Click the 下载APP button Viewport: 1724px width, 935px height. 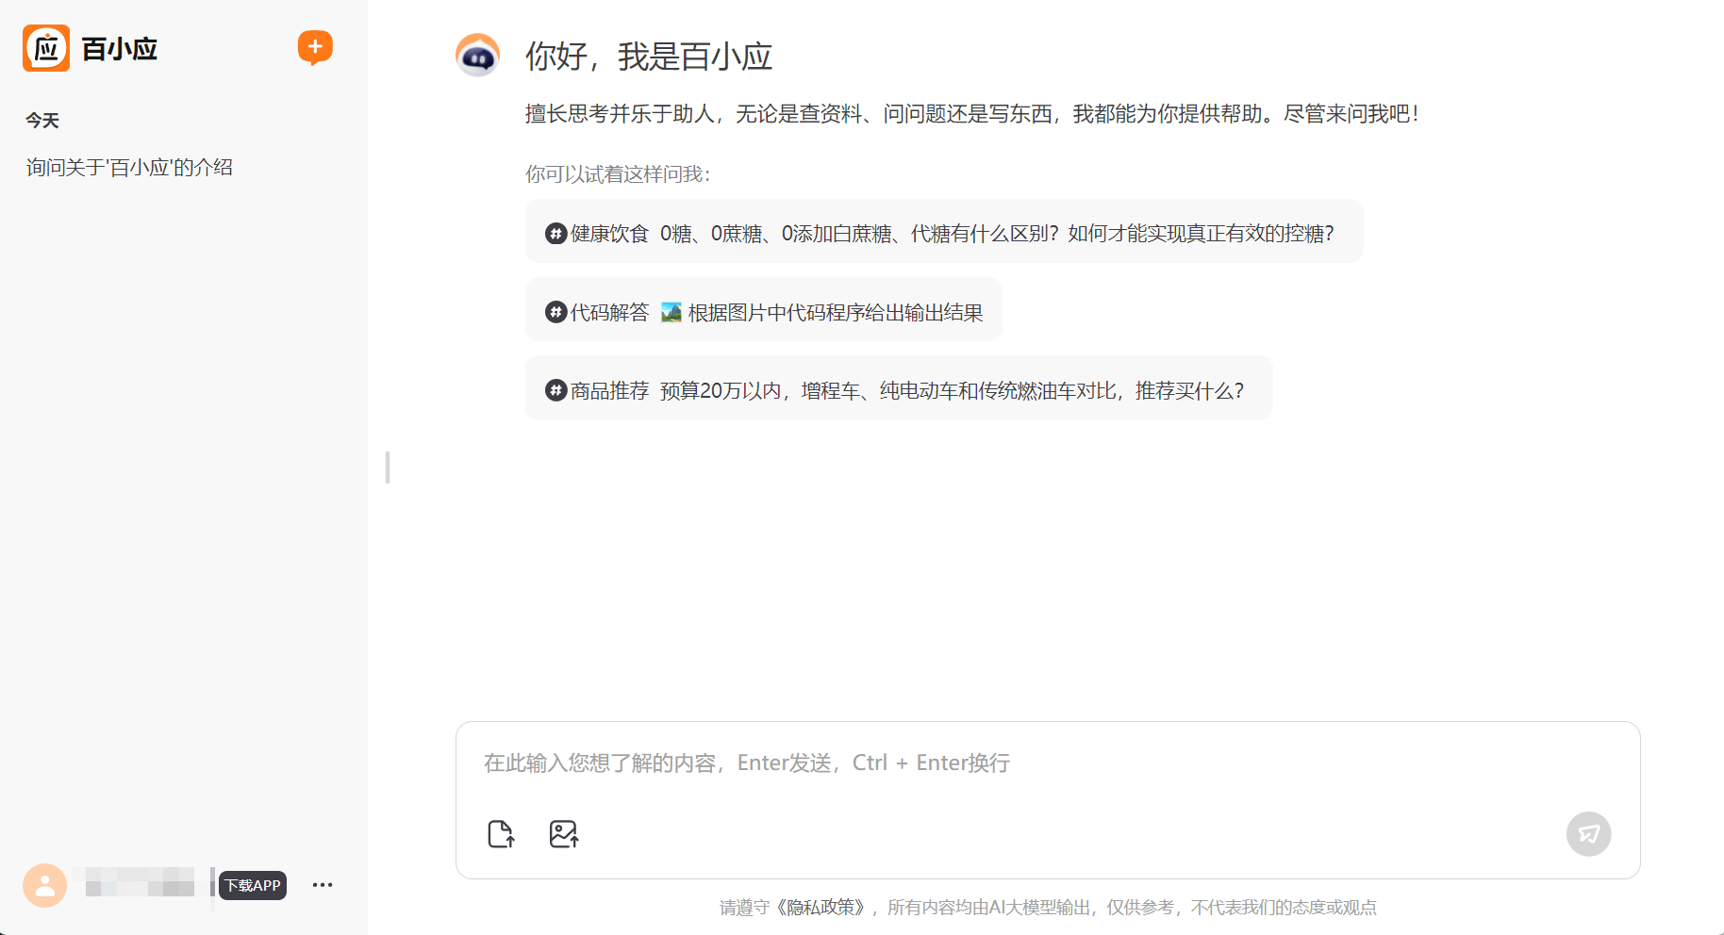click(x=252, y=885)
